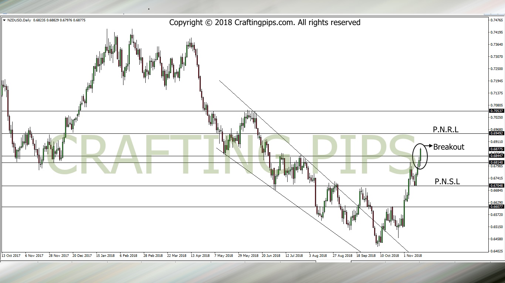Click the 6 Feb 2018 date label
Viewport: 505px width, 283px height.
[x=129, y=255]
